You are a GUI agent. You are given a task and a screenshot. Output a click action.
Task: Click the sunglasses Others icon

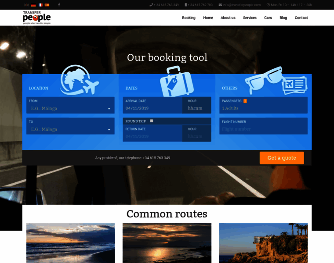pyautogui.click(x=264, y=80)
